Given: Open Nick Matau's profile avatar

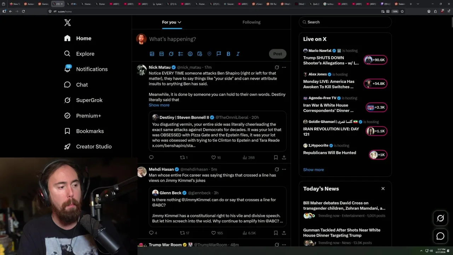Looking at the screenshot, I should click(142, 70).
